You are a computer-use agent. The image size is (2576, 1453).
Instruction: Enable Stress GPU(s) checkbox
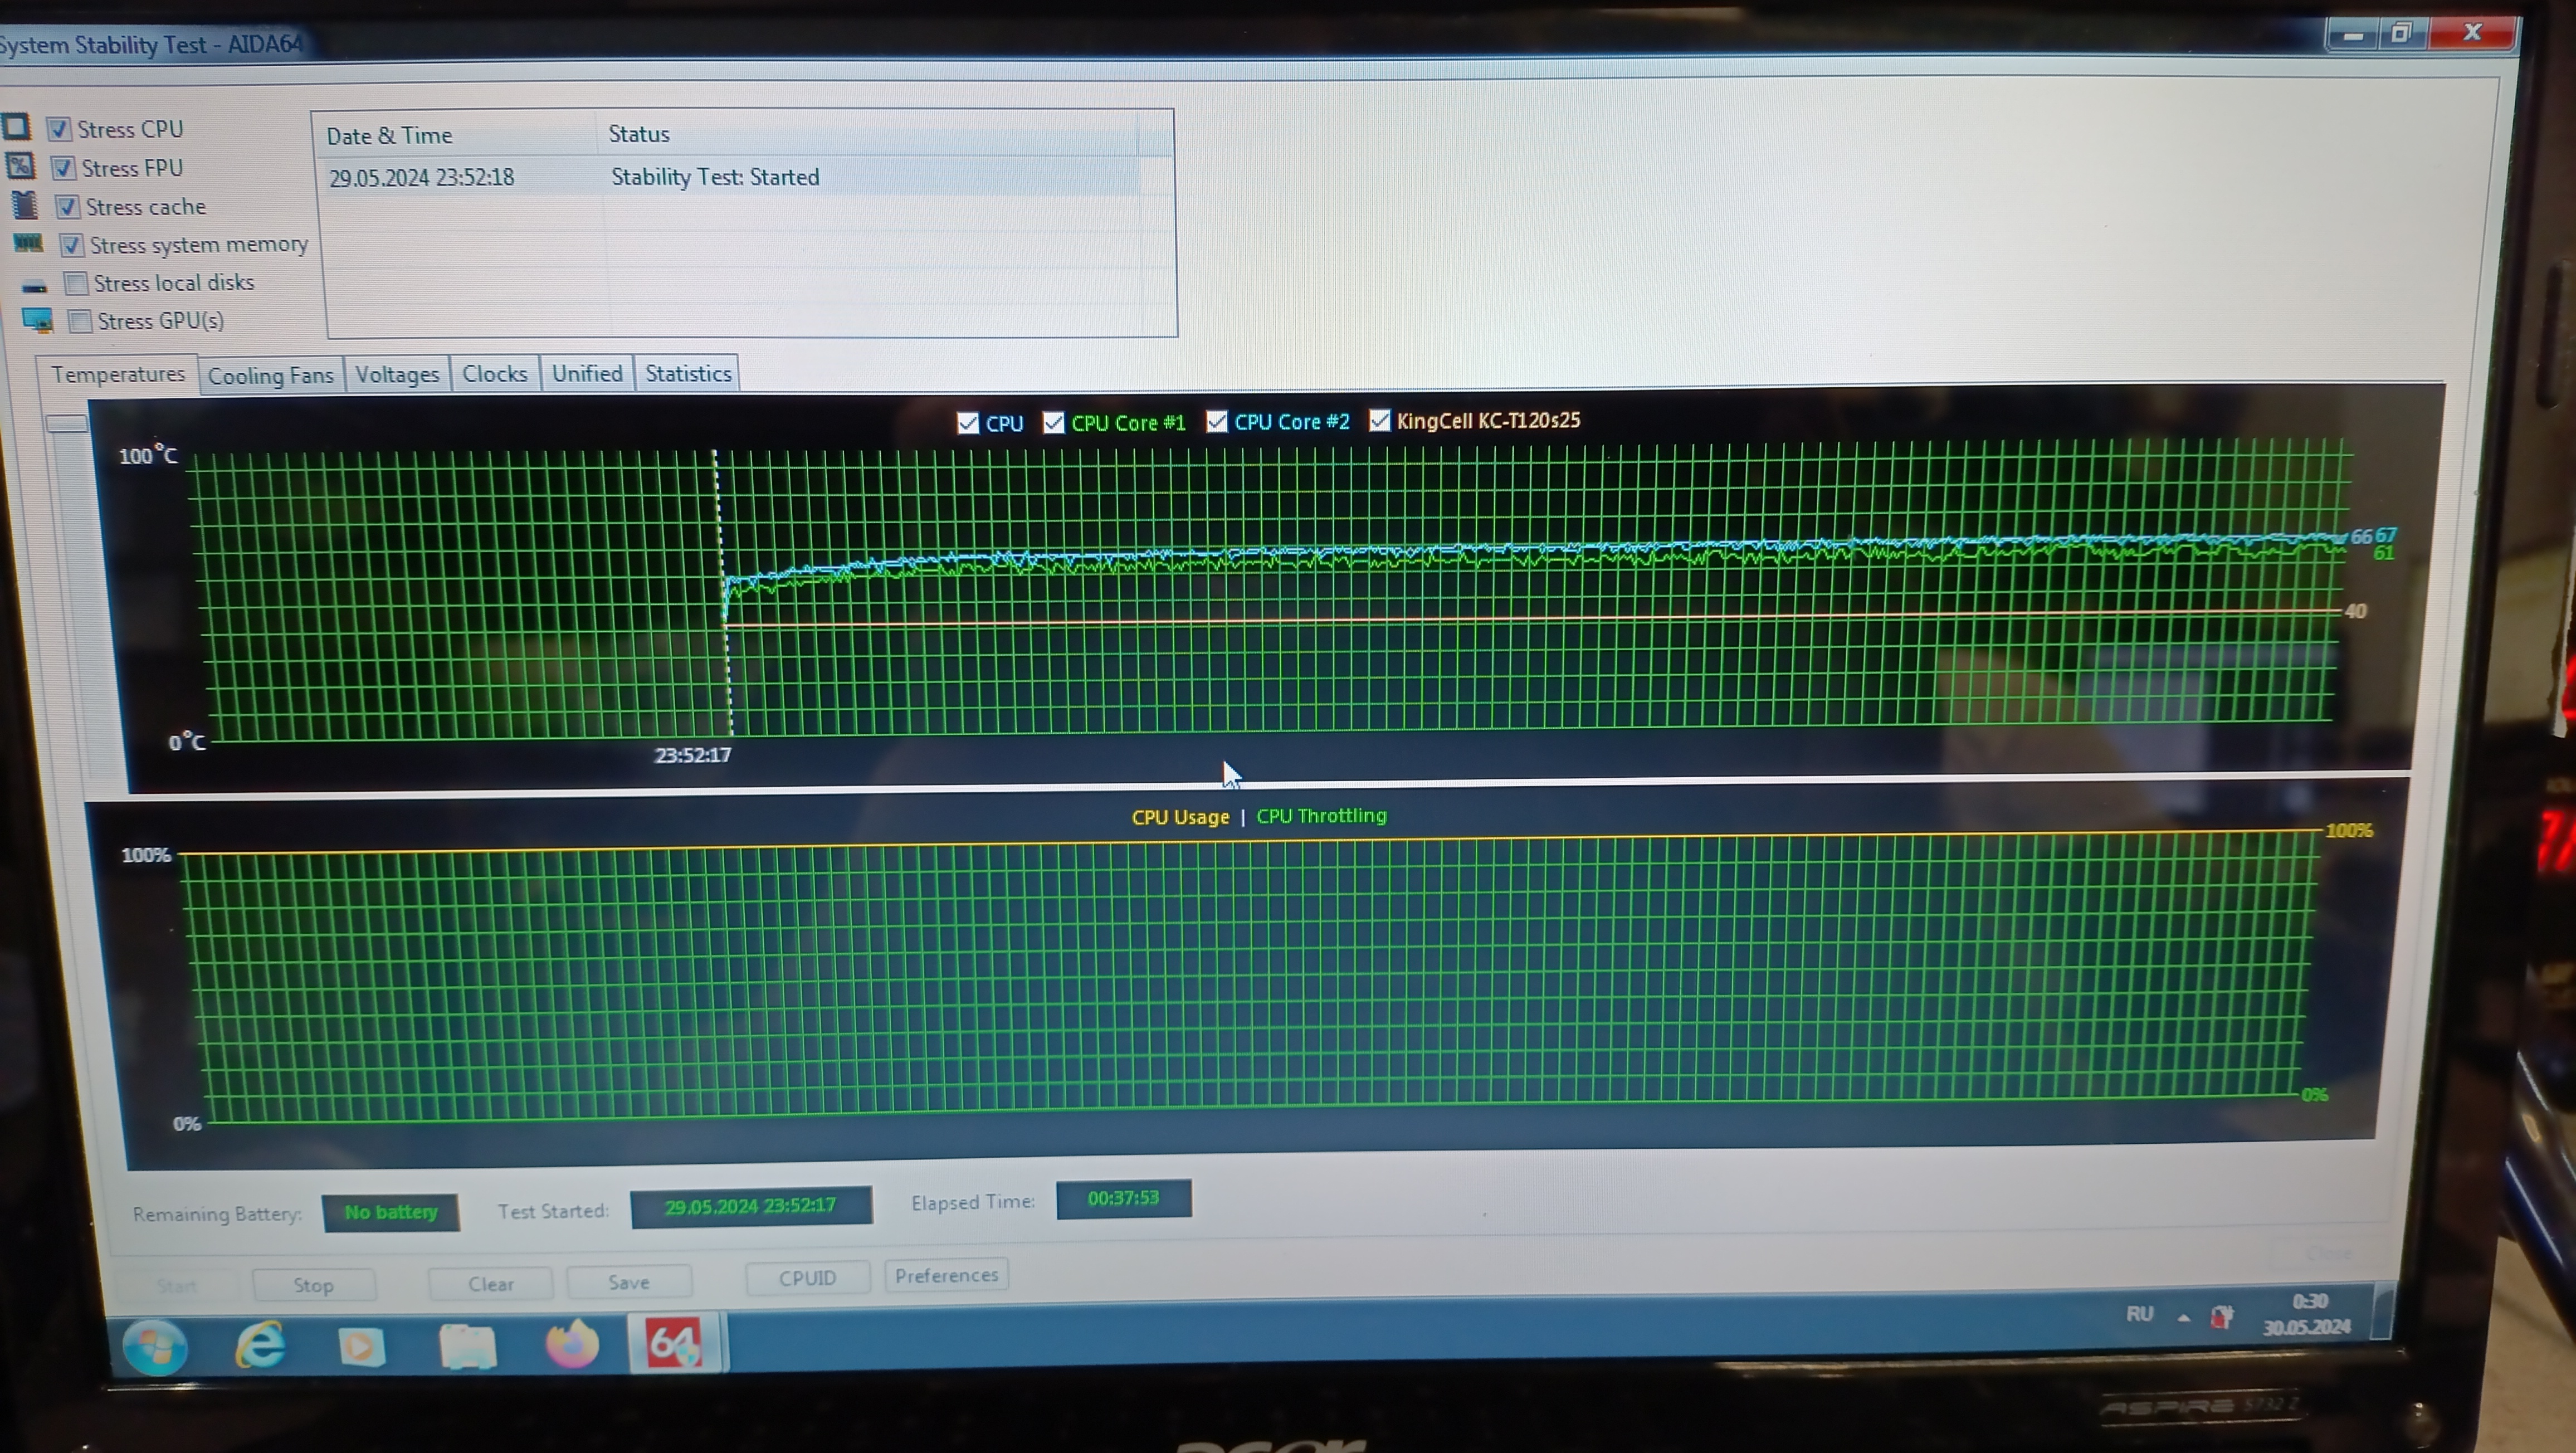coord(80,321)
